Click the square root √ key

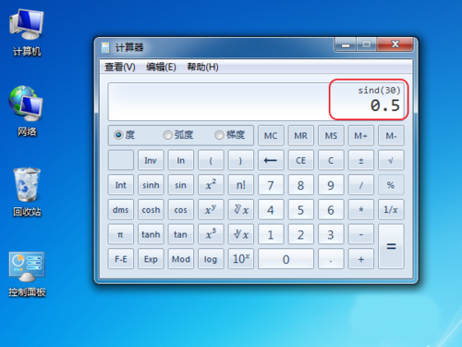point(391,160)
